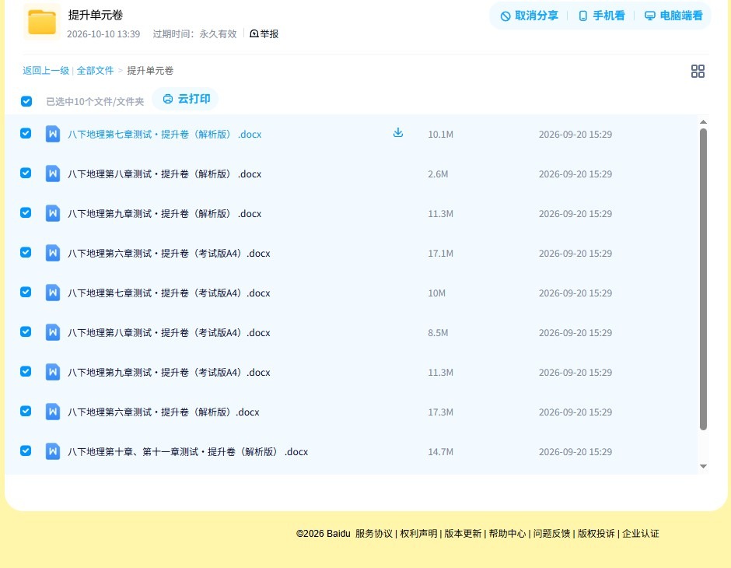Click Word icon of 八下地理第九章测试·提升卷（解析版）
The height and width of the screenshot is (568, 731).
[53, 213]
